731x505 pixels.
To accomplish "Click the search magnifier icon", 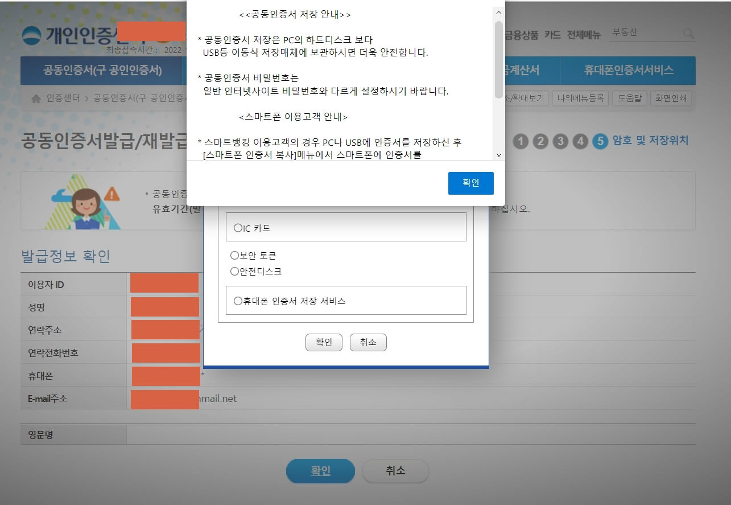I will (690, 34).
